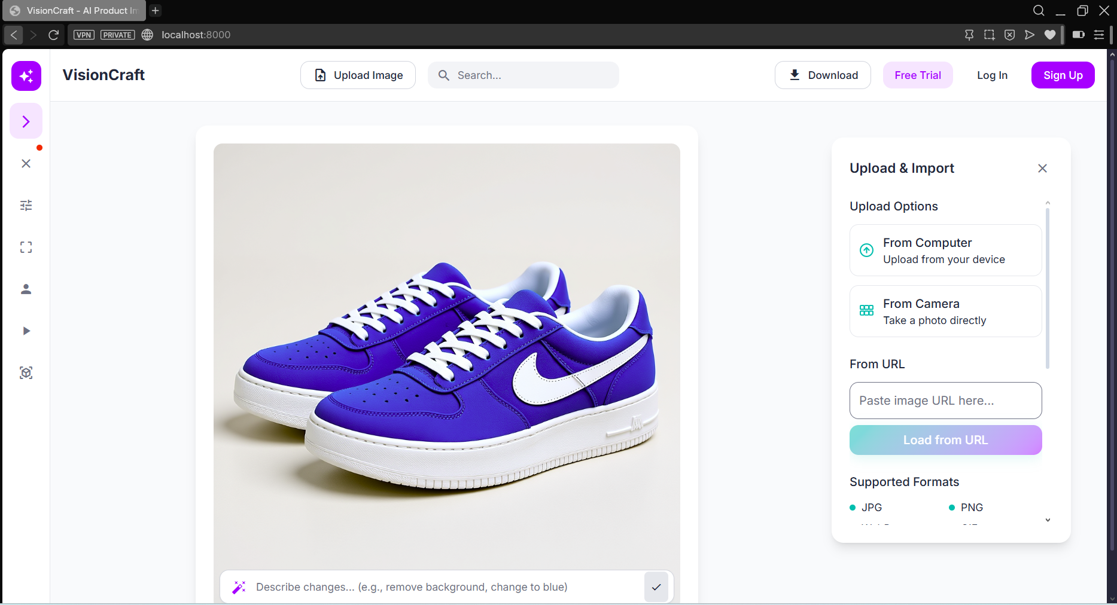
Task: Click the Upload & Import panel scrollbar
Action: [x=1048, y=288]
